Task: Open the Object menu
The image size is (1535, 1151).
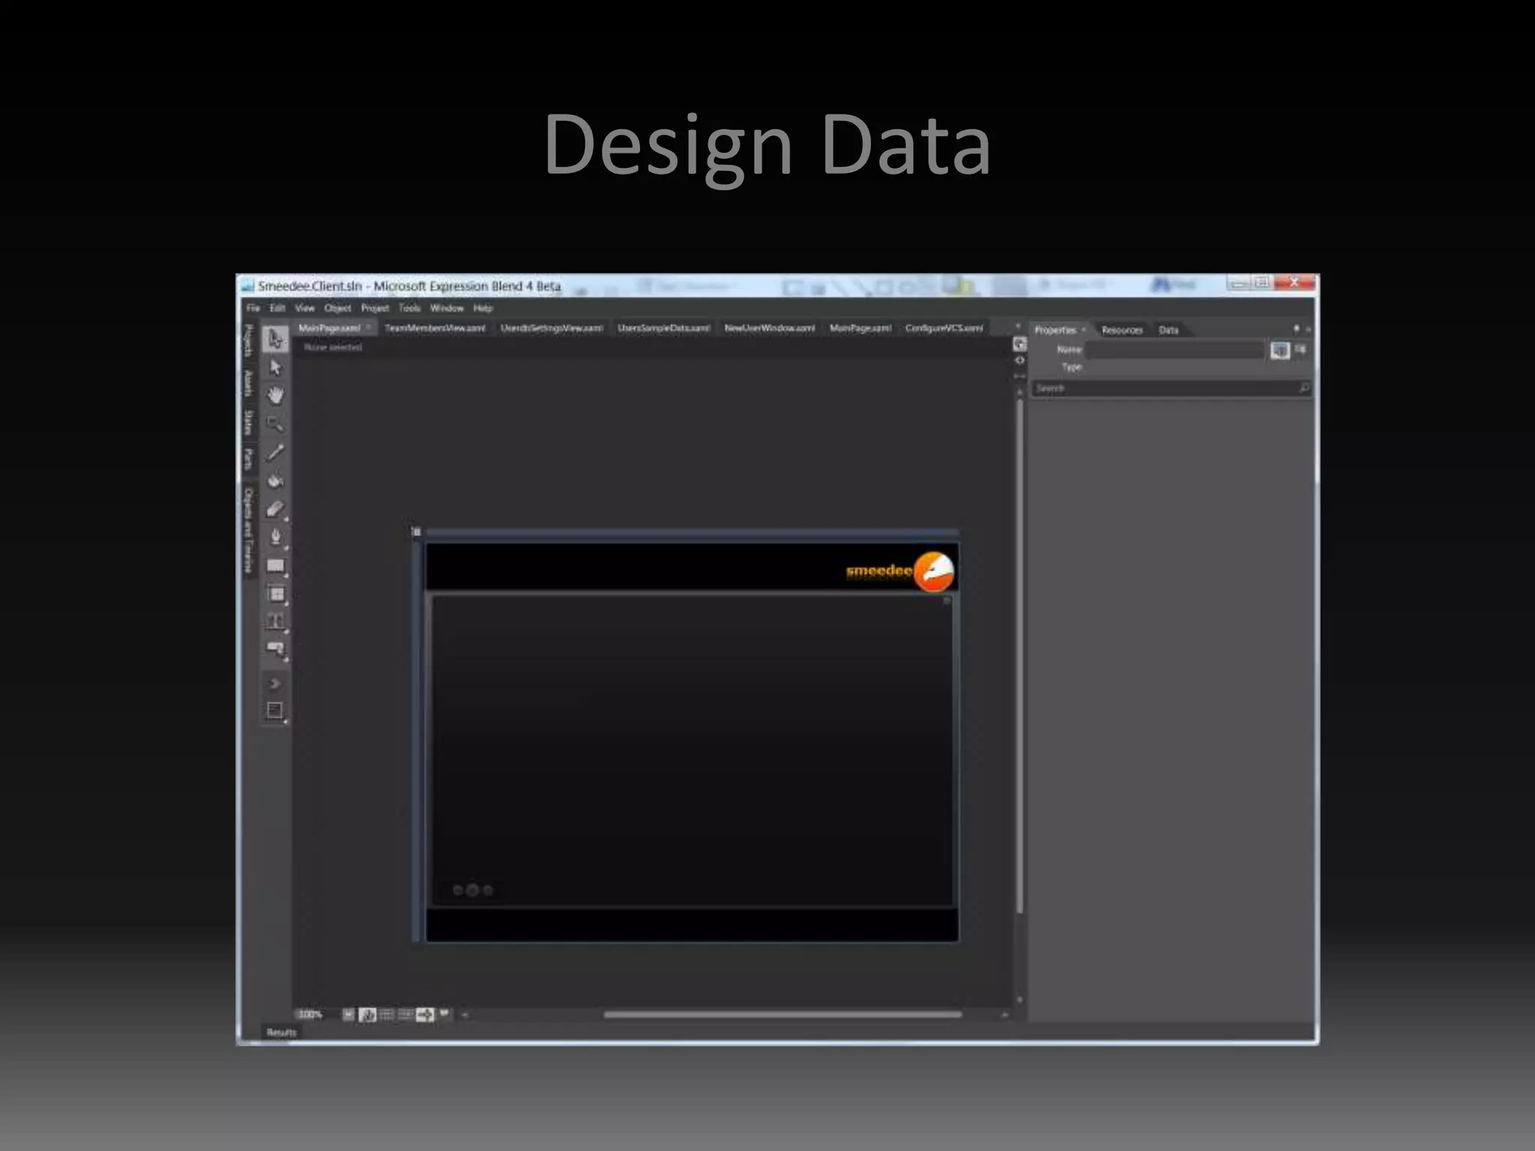Action: tap(337, 308)
